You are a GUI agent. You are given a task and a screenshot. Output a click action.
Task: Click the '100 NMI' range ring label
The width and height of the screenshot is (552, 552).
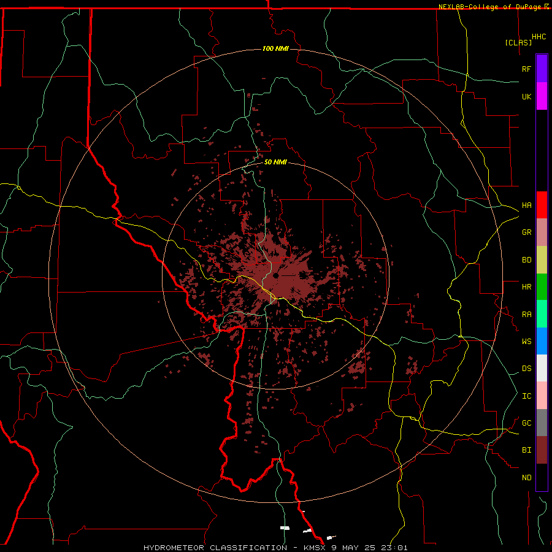click(x=275, y=48)
